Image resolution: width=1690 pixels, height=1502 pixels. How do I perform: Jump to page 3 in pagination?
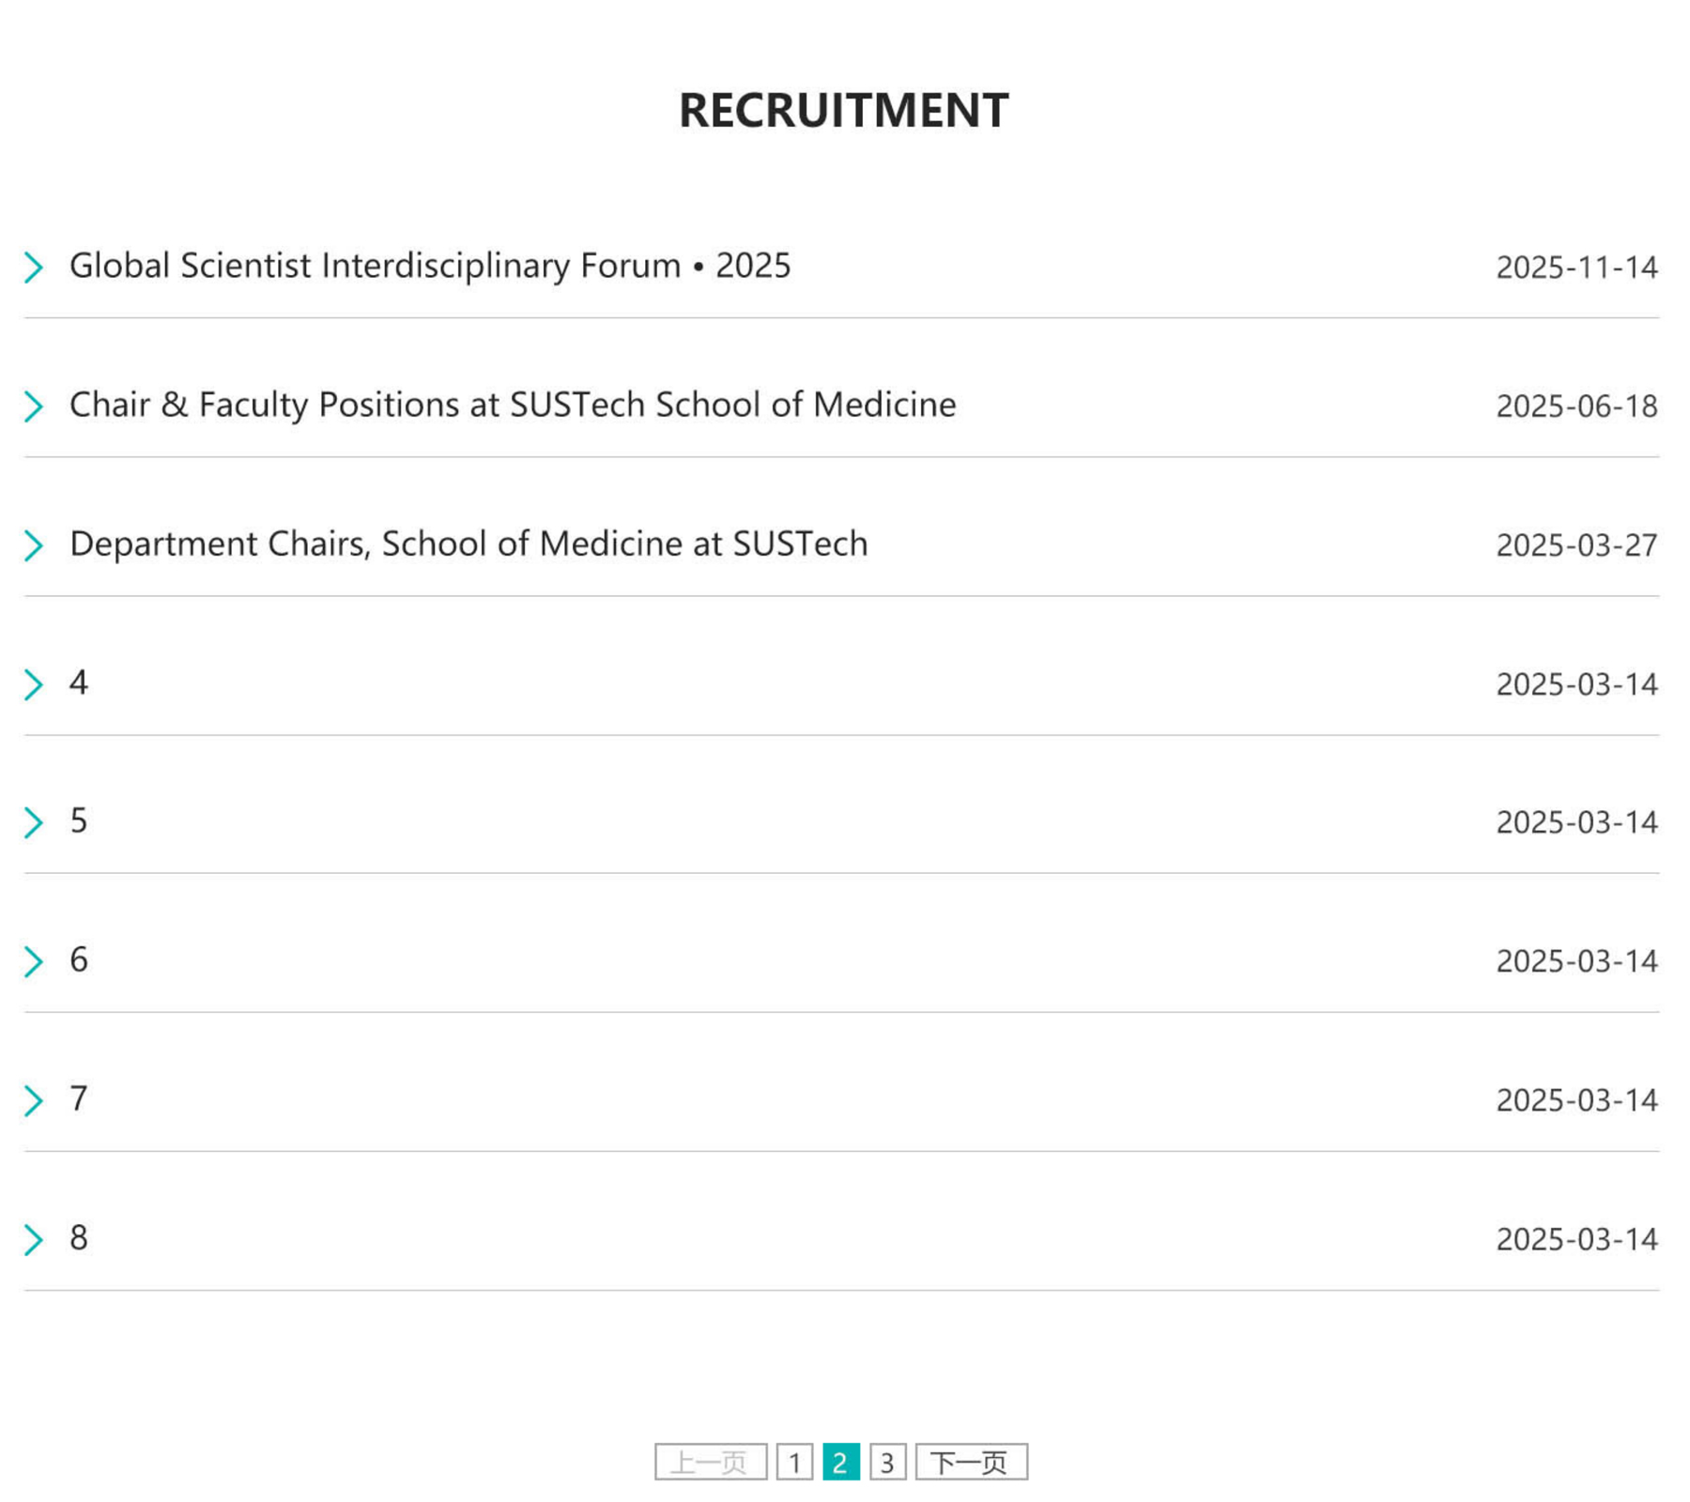point(887,1462)
